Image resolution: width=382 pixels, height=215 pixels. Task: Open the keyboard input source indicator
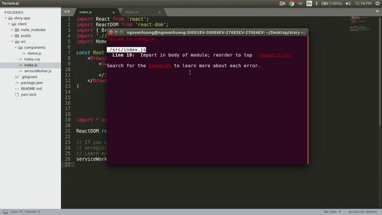pyautogui.click(x=309, y=4)
